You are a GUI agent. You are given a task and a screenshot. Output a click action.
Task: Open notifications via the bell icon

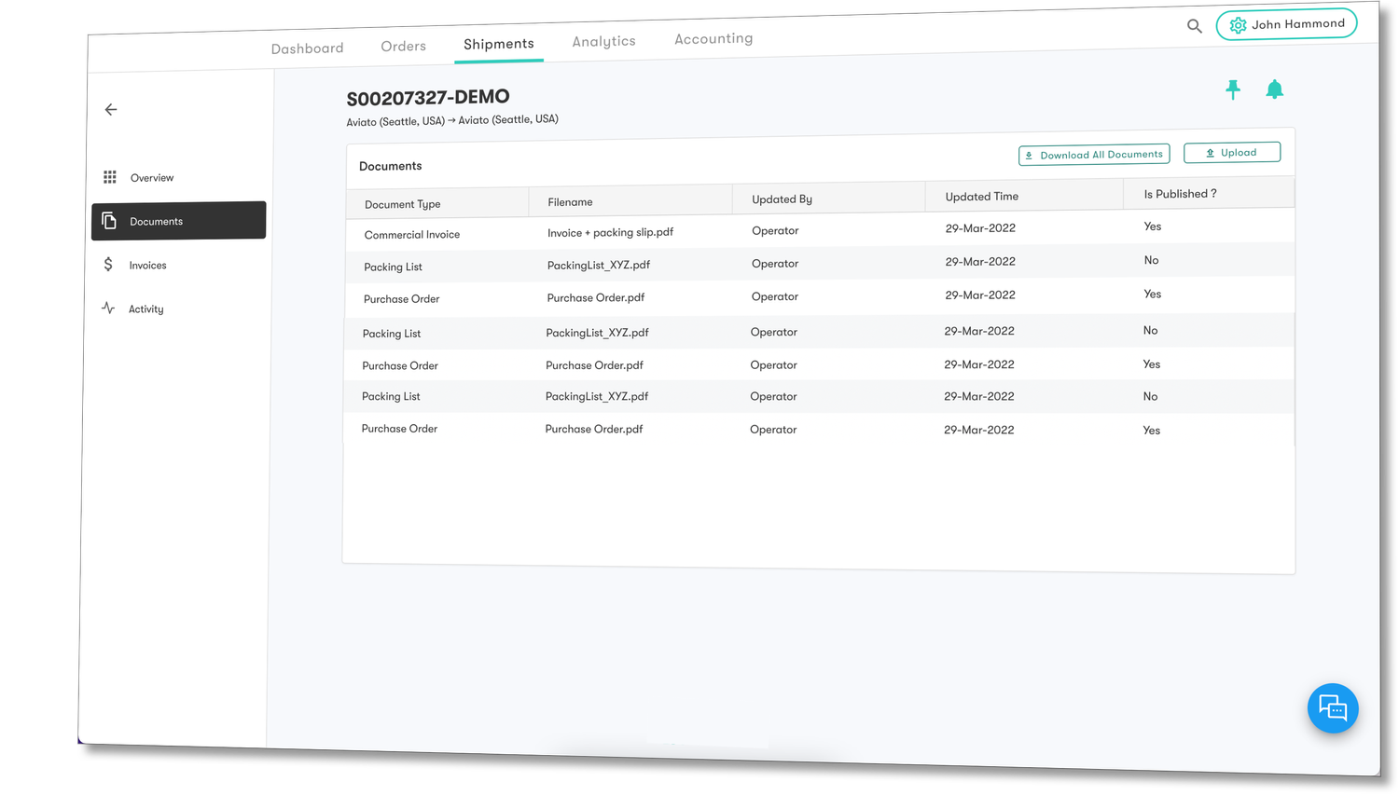[x=1275, y=89]
